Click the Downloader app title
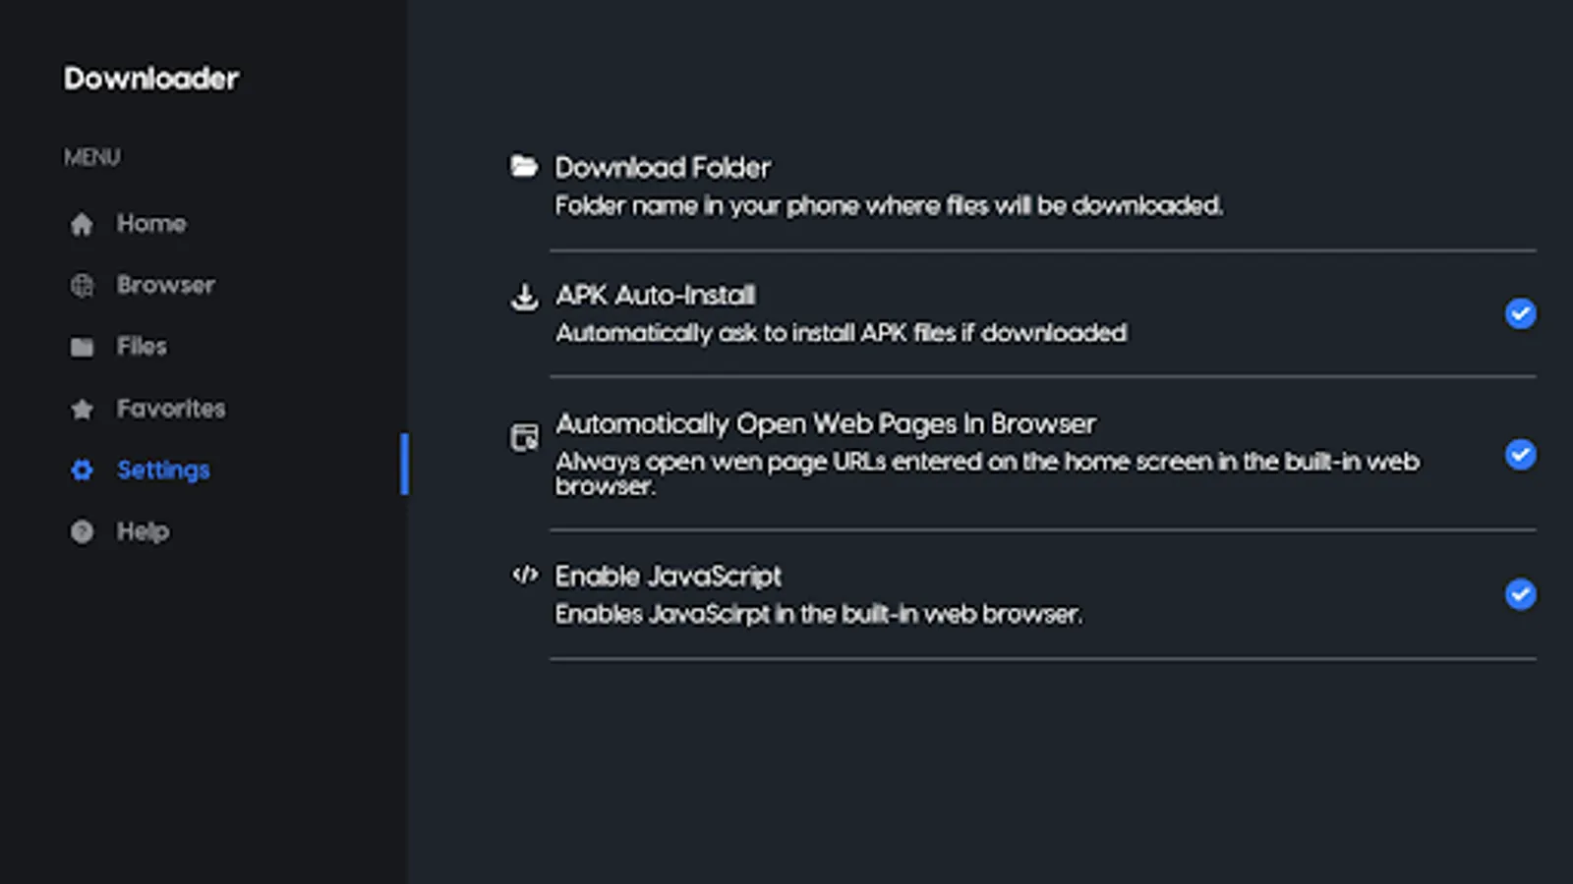This screenshot has height=884, width=1573. pyautogui.click(x=150, y=79)
